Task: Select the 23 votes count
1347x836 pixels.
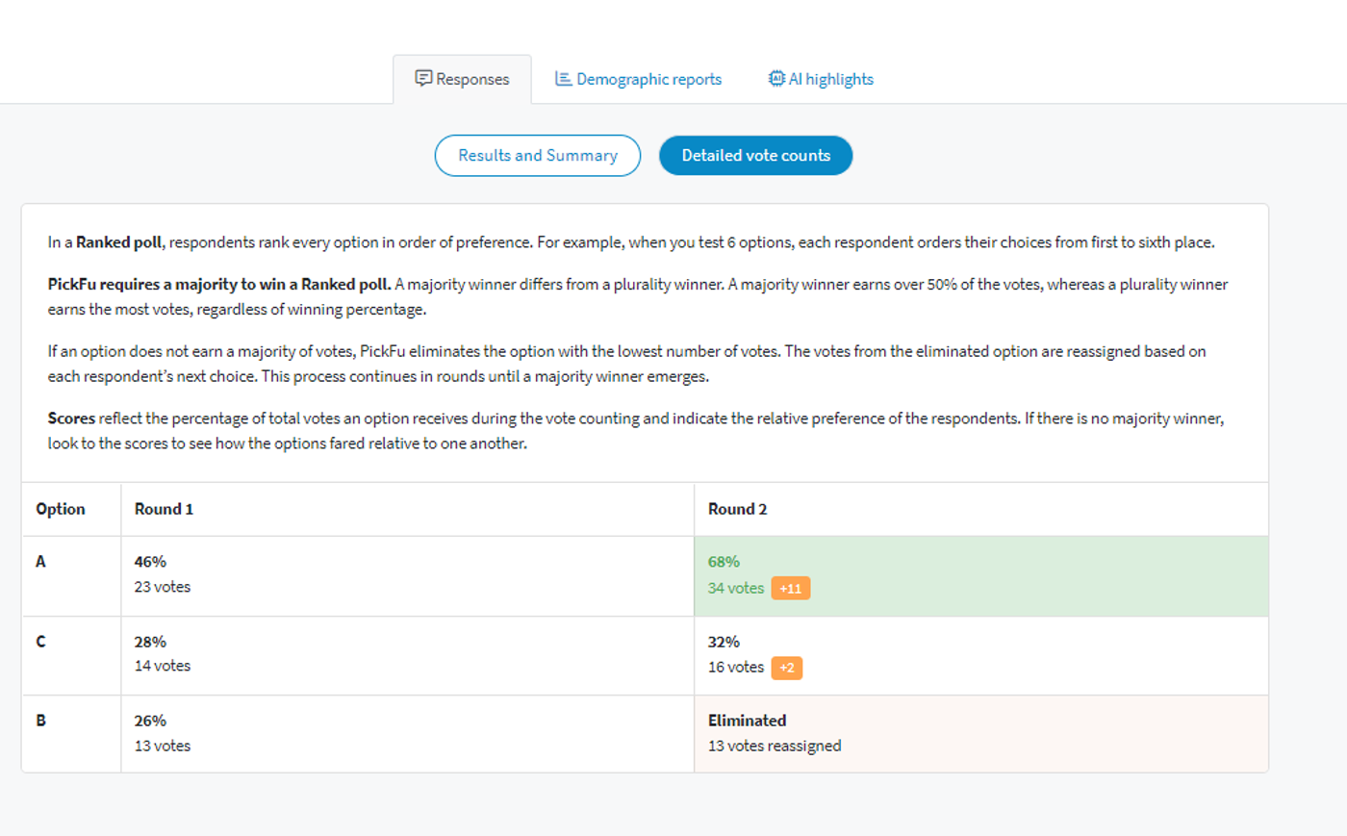Action: click(163, 587)
